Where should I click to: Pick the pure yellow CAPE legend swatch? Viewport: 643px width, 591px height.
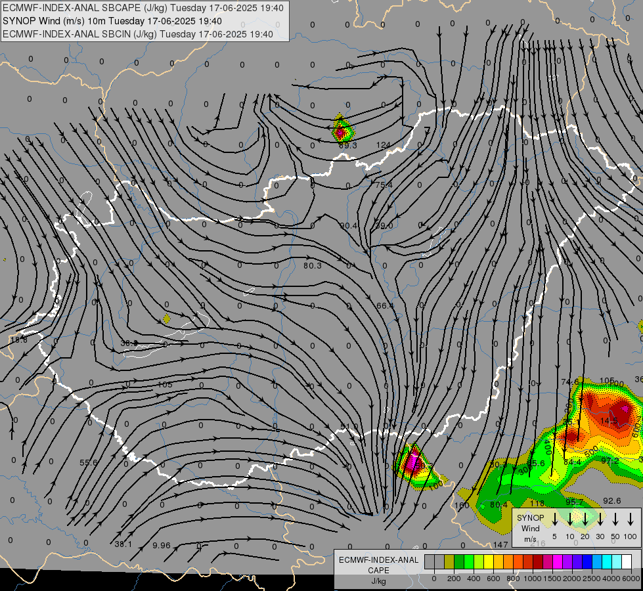pyautogui.click(x=489, y=562)
